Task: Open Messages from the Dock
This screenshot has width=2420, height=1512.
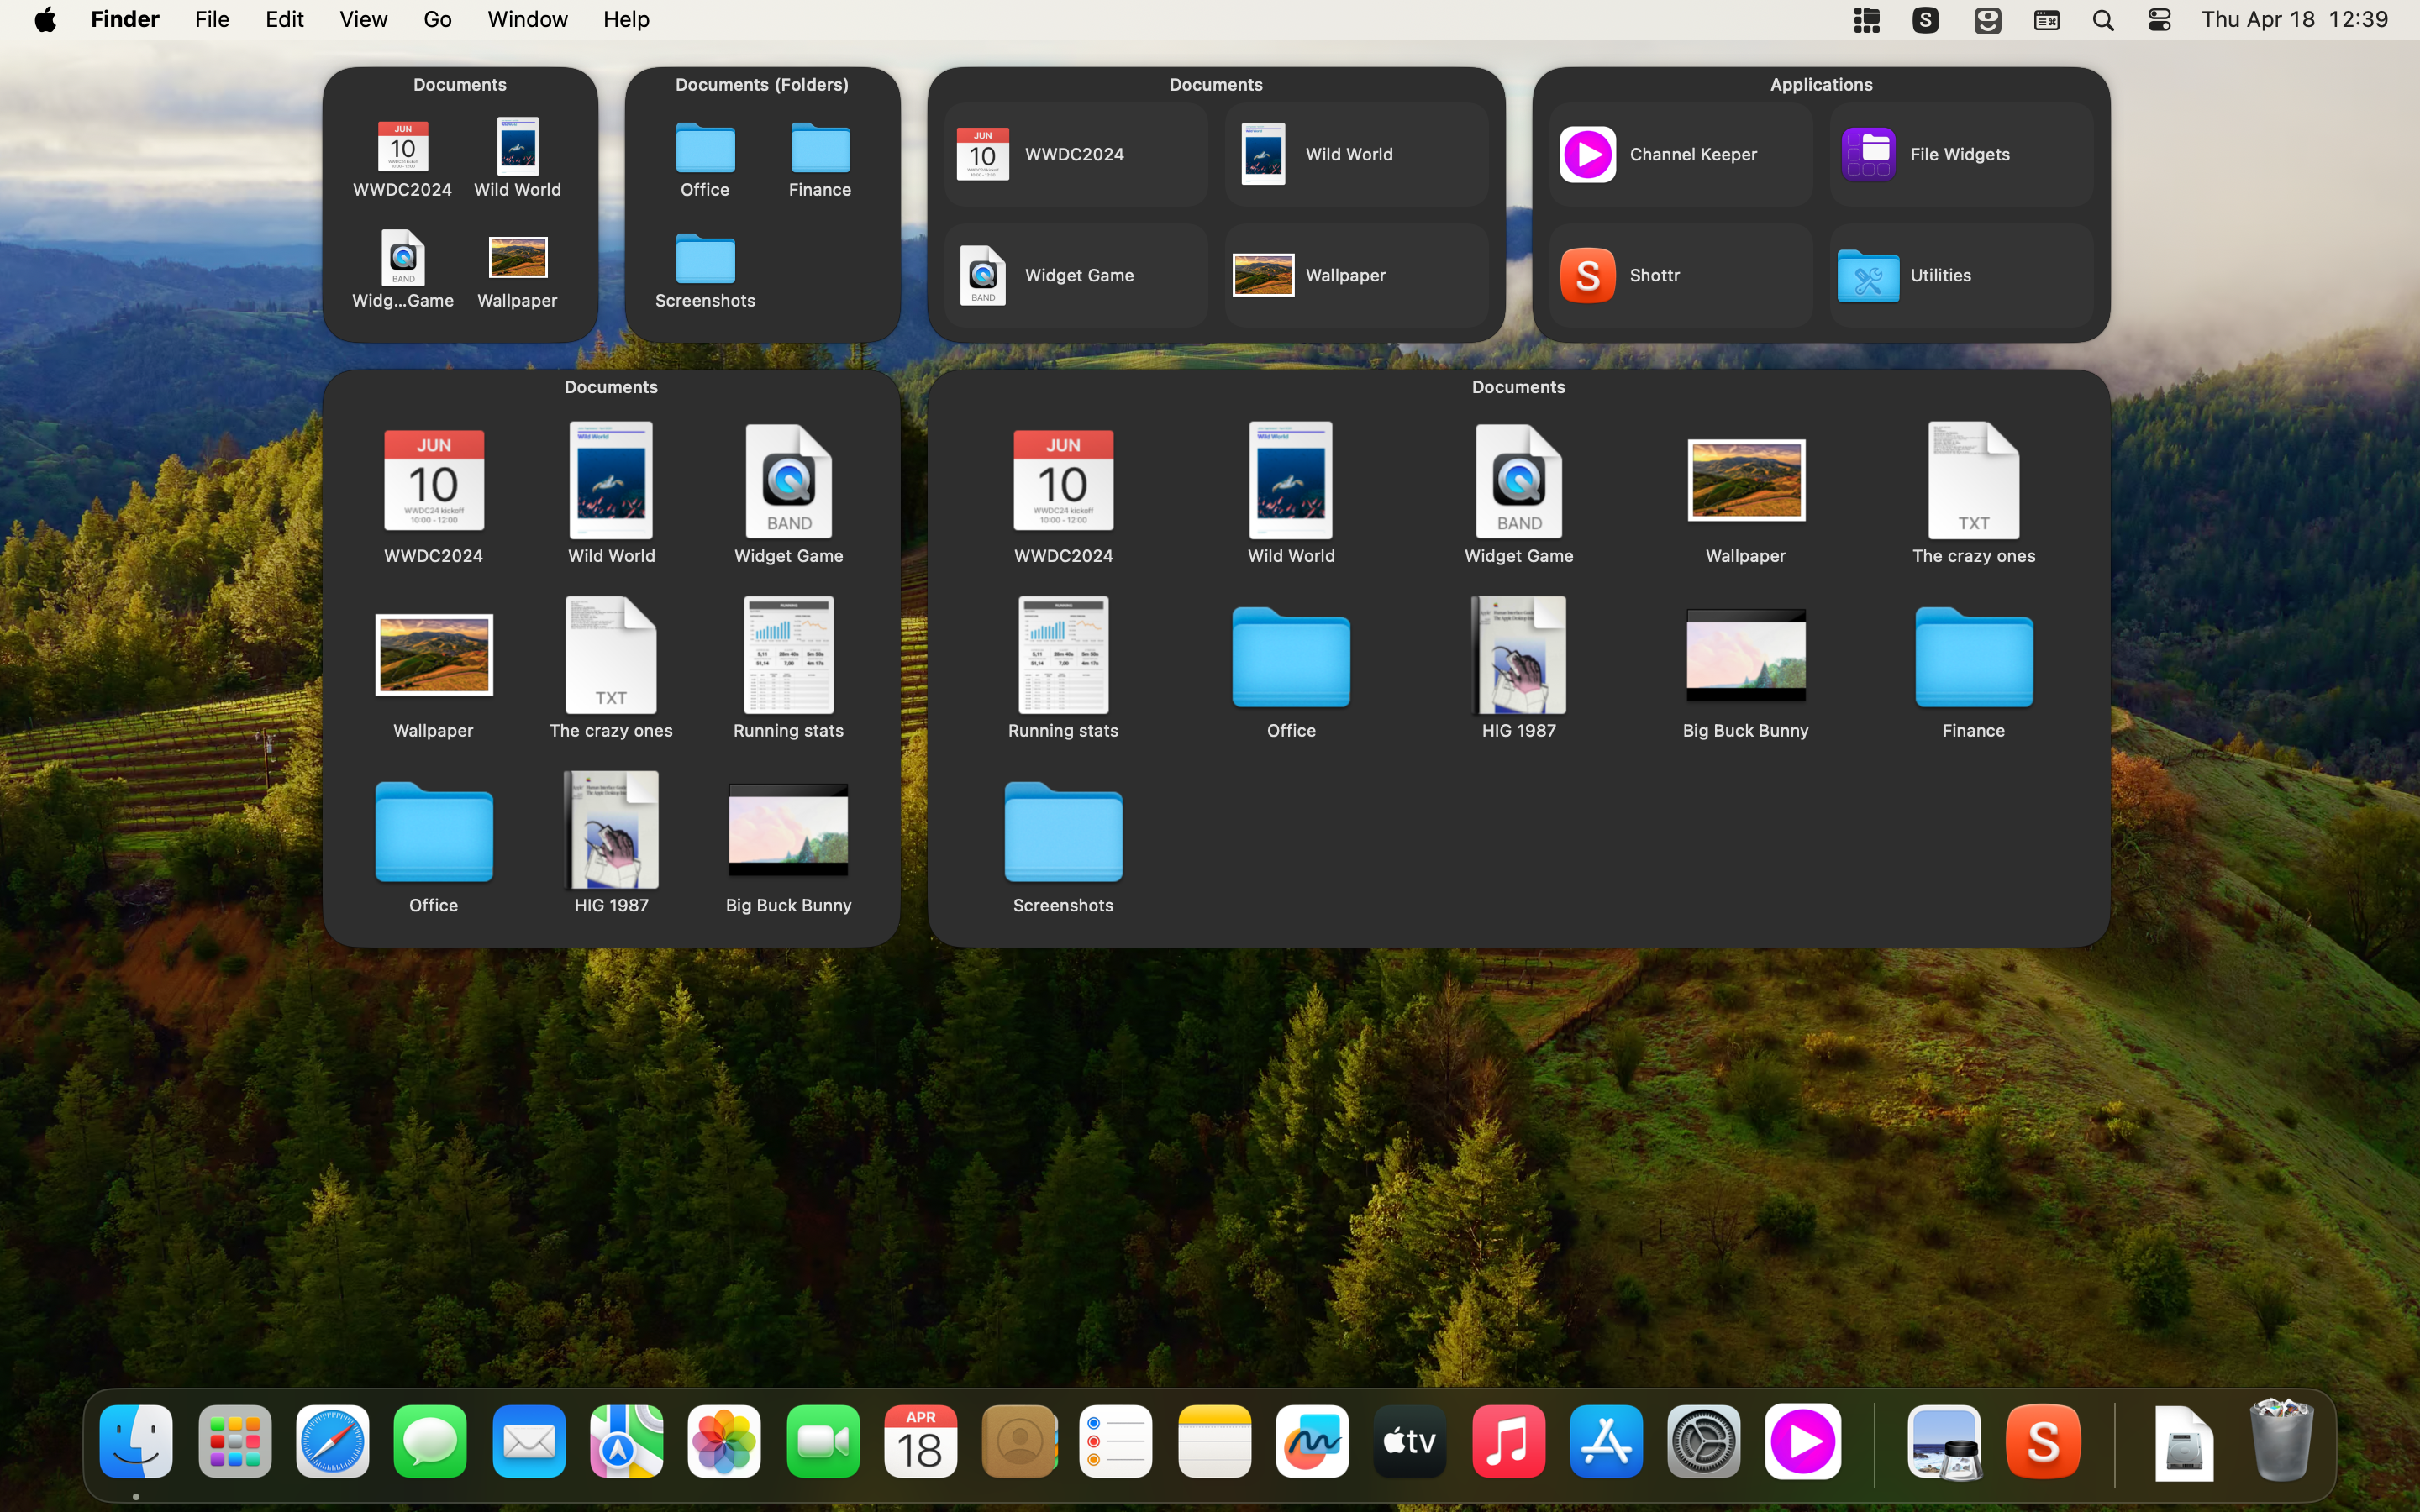Action: tap(430, 1441)
